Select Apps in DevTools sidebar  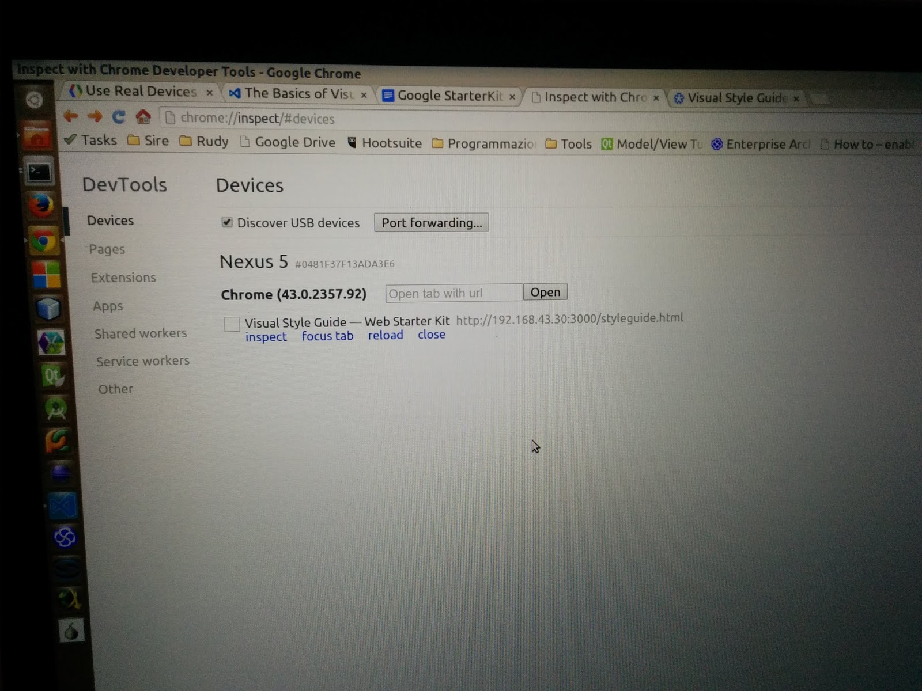click(108, 306)
